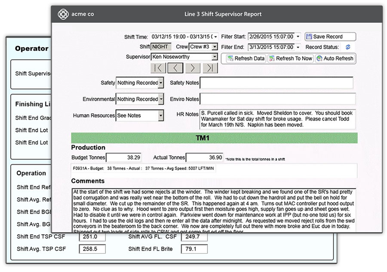The height and width of the screenshot is (272, 387).
Task: Expand the Filter Start date dropdown
Action: point(298,36)
